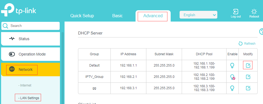Open the English language dropdown

pos(198,15)
